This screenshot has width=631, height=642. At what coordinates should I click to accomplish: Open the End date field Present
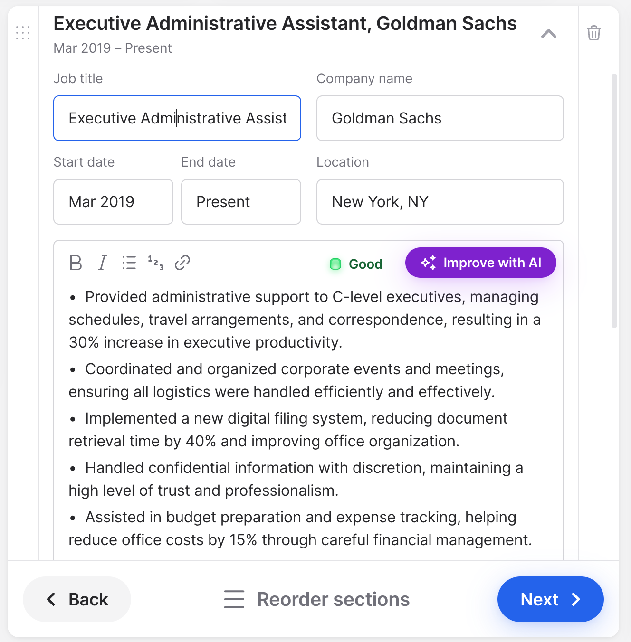(241, 202)
